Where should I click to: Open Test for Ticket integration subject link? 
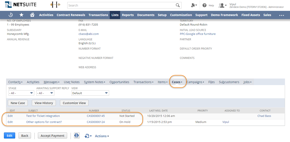[43, 116]
